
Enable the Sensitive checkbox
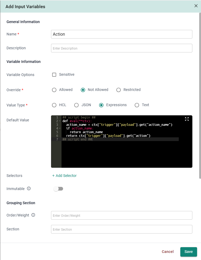54,75
